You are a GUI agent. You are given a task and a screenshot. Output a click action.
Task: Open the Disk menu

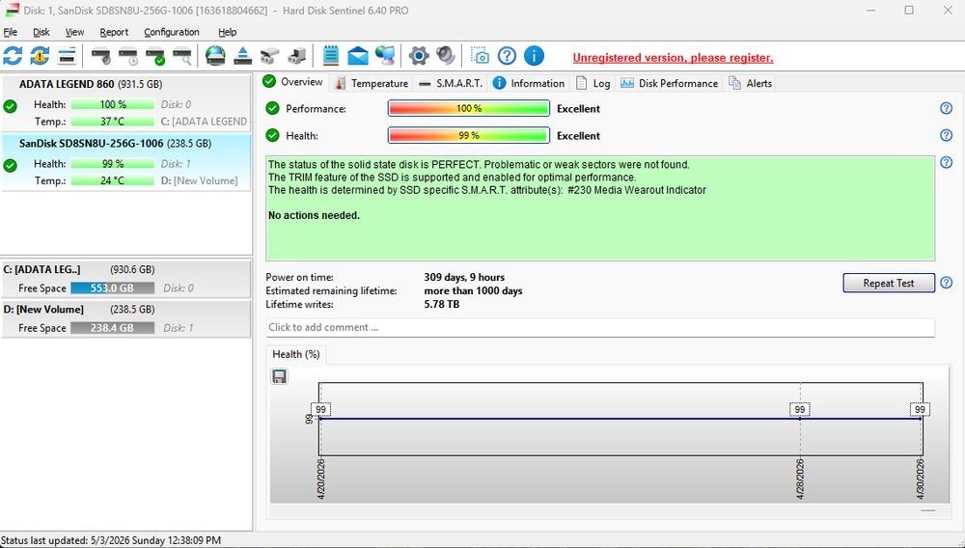point(41,32)
